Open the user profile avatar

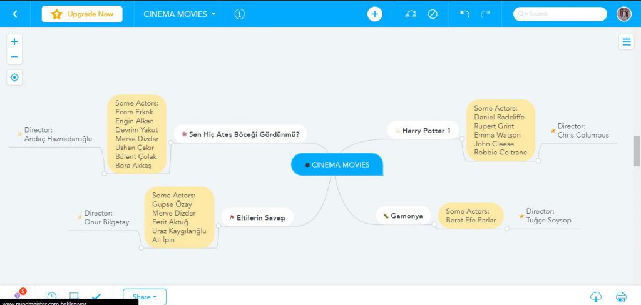[623, 14]
